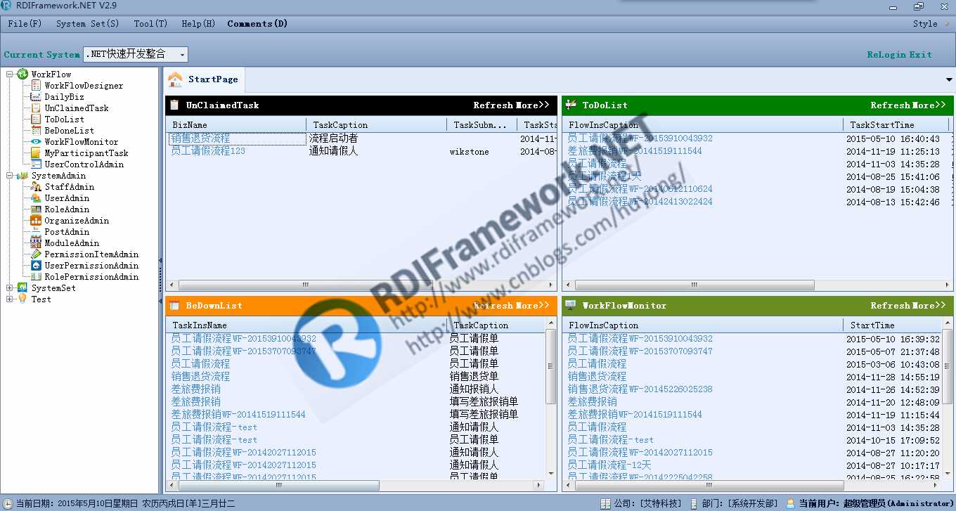Expand the Test tree node
This screenshot has width=956, height=511.
[10, 299]
